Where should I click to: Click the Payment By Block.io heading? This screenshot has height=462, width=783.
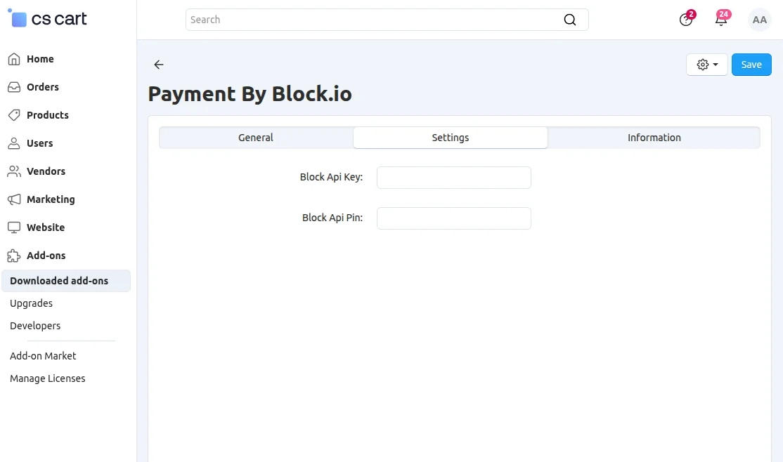[250, 94]
